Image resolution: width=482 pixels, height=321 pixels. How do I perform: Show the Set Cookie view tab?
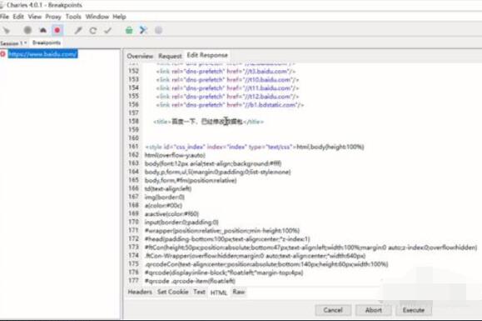pyautogui.click(x=173, y=292)
